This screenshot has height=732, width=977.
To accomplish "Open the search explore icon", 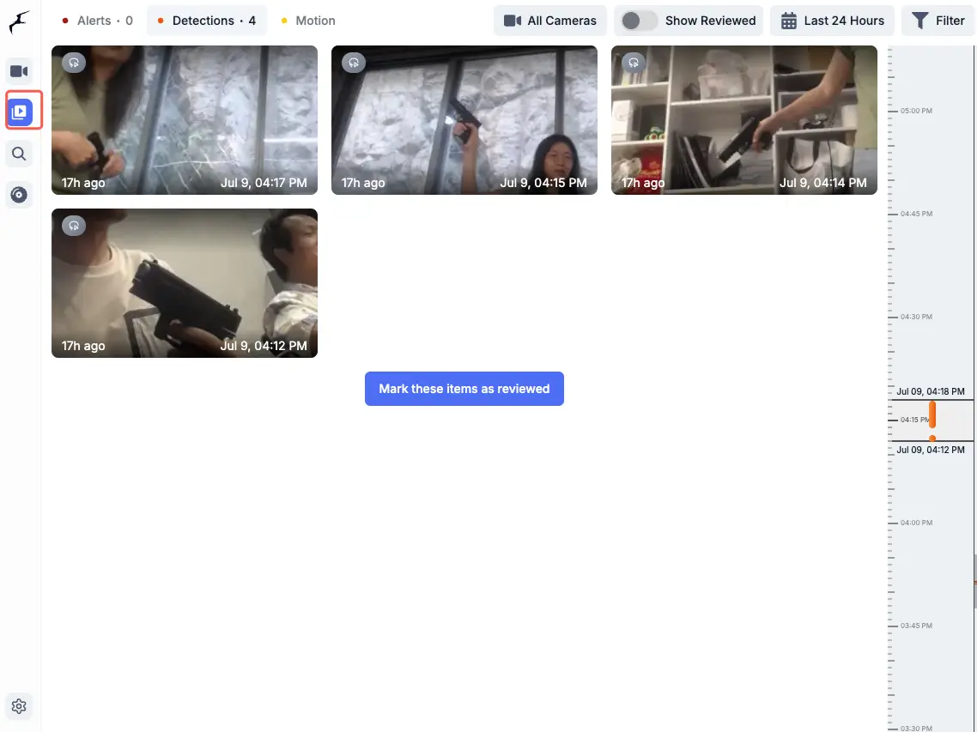I will 19,154.
